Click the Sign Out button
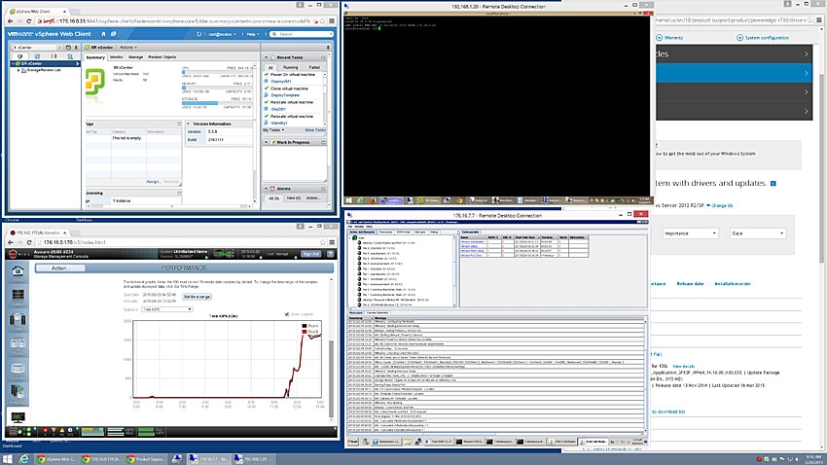The height and width of the screenshot is (465, 827). 311,254
